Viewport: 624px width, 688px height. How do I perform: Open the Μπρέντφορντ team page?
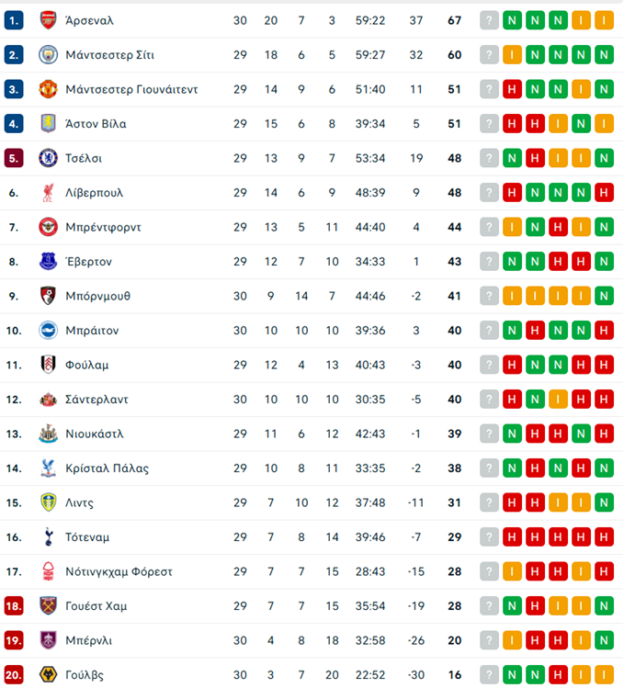point(103,227)
